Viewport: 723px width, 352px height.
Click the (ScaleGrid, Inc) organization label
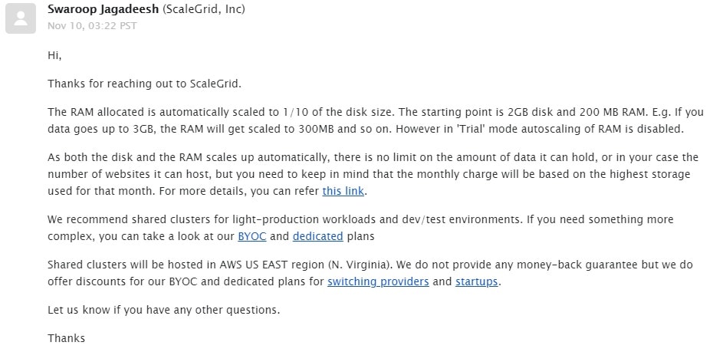[x=204, y=8]
